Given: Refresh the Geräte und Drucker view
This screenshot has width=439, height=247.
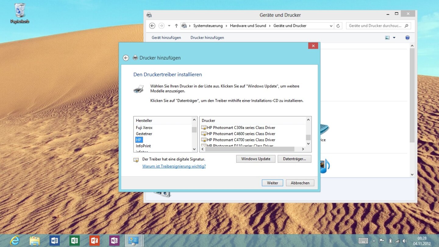Looking at the screenshot, I should (x=338, y=26).
